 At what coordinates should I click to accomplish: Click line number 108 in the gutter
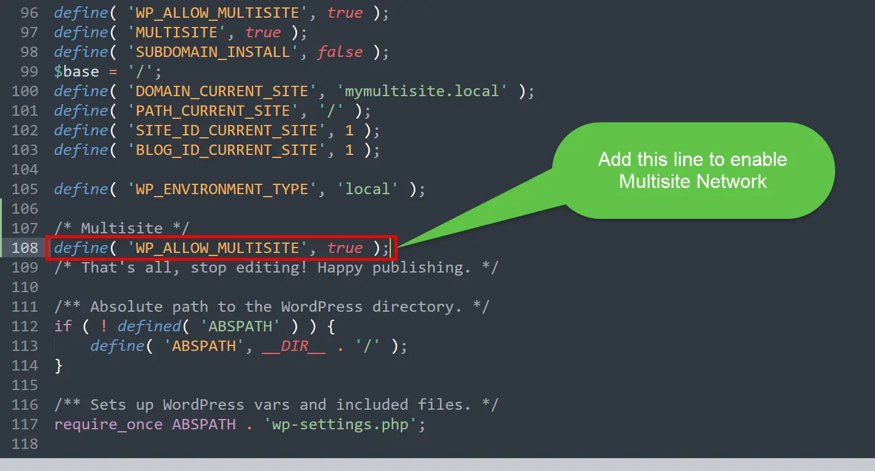coord(25,247)
